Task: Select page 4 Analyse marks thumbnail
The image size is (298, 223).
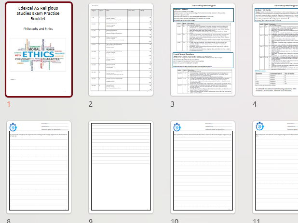Action: pos(275,50)
